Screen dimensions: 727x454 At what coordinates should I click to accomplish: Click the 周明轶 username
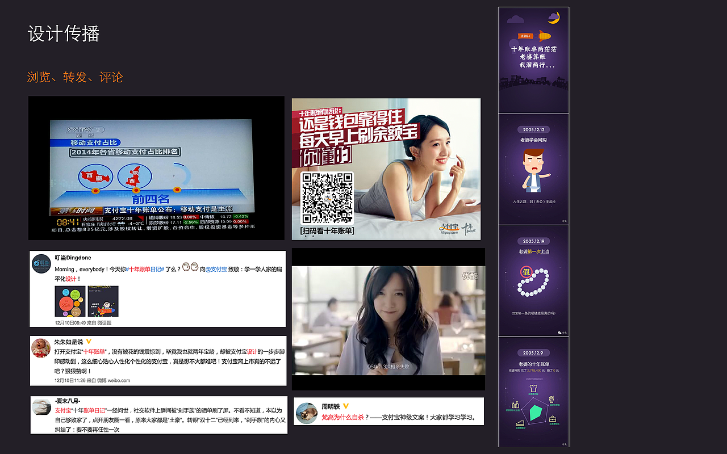tap(331, 406)
